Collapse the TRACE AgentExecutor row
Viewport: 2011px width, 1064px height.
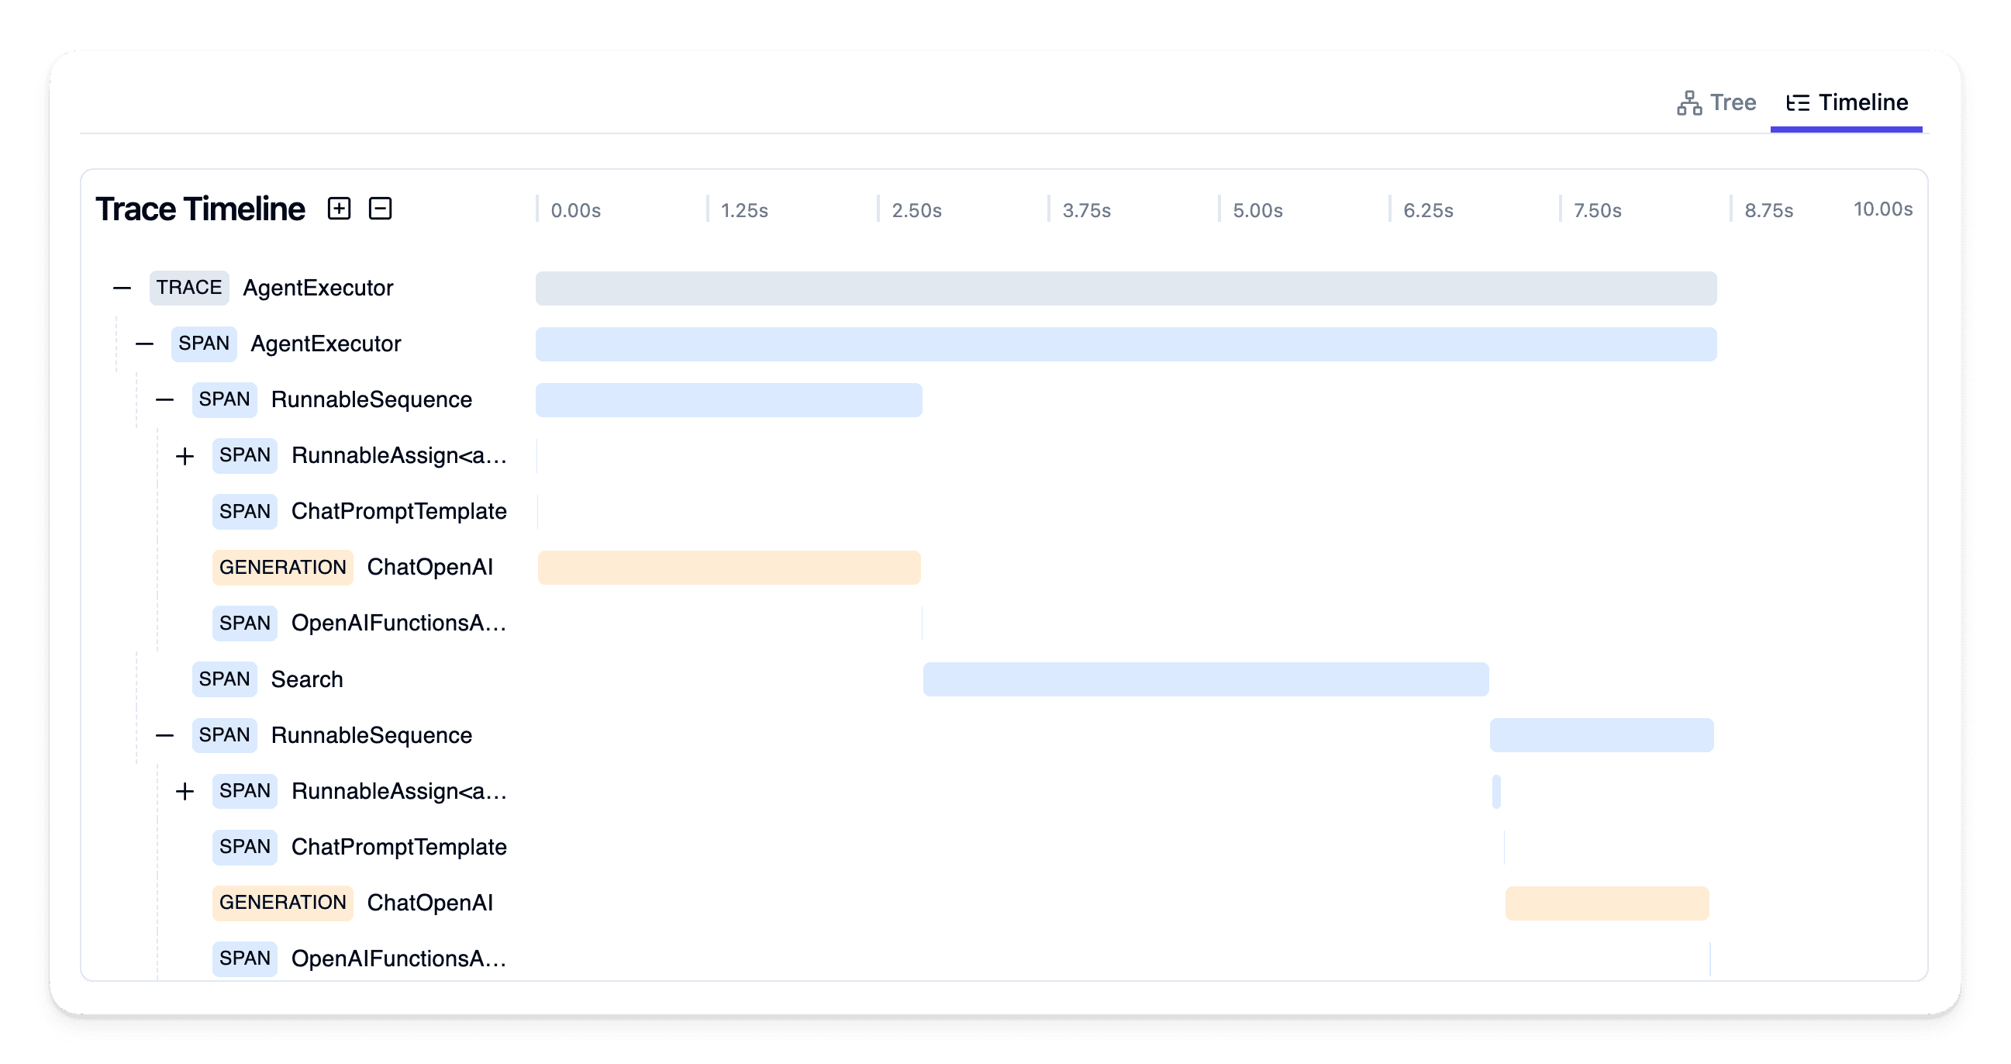(x=121, y=288)
